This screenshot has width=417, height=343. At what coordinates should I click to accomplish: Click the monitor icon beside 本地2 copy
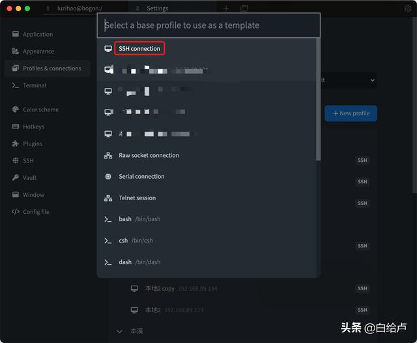pos(134,288)
